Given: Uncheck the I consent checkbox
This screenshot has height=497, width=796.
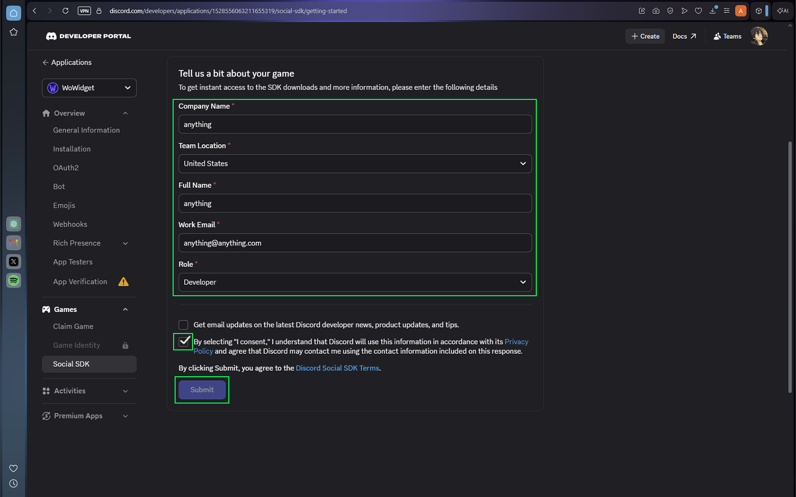Looking at the screenshot, I should tap(184, 341).
